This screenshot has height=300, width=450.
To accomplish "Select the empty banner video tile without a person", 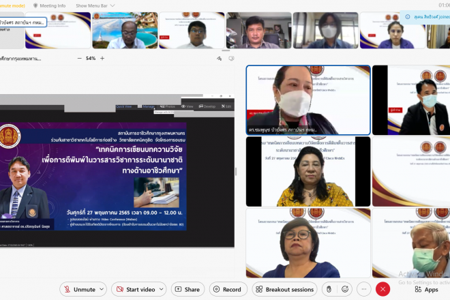I will tap(411, 171).
